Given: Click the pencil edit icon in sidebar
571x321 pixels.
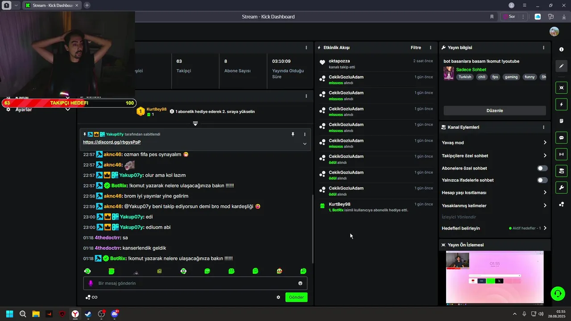Looking at the screenshot, I should click(x=562, y=66).
